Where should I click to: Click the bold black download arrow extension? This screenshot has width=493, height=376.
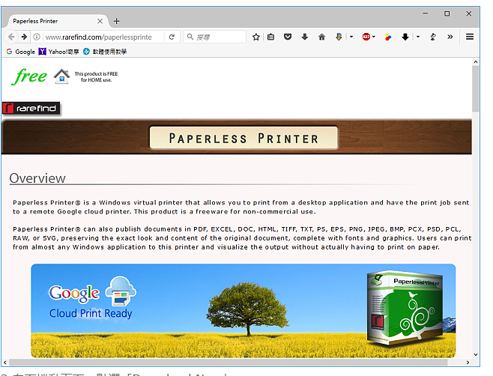click(x=405, y=37)
